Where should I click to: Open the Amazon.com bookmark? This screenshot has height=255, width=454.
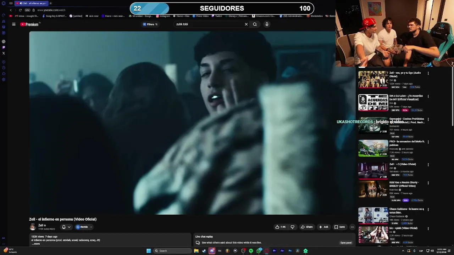click(264, 16)
